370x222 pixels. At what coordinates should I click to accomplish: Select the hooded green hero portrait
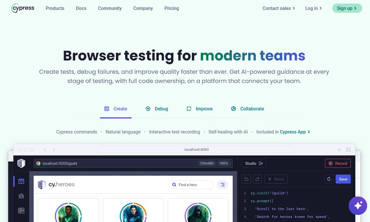point(198,212)
